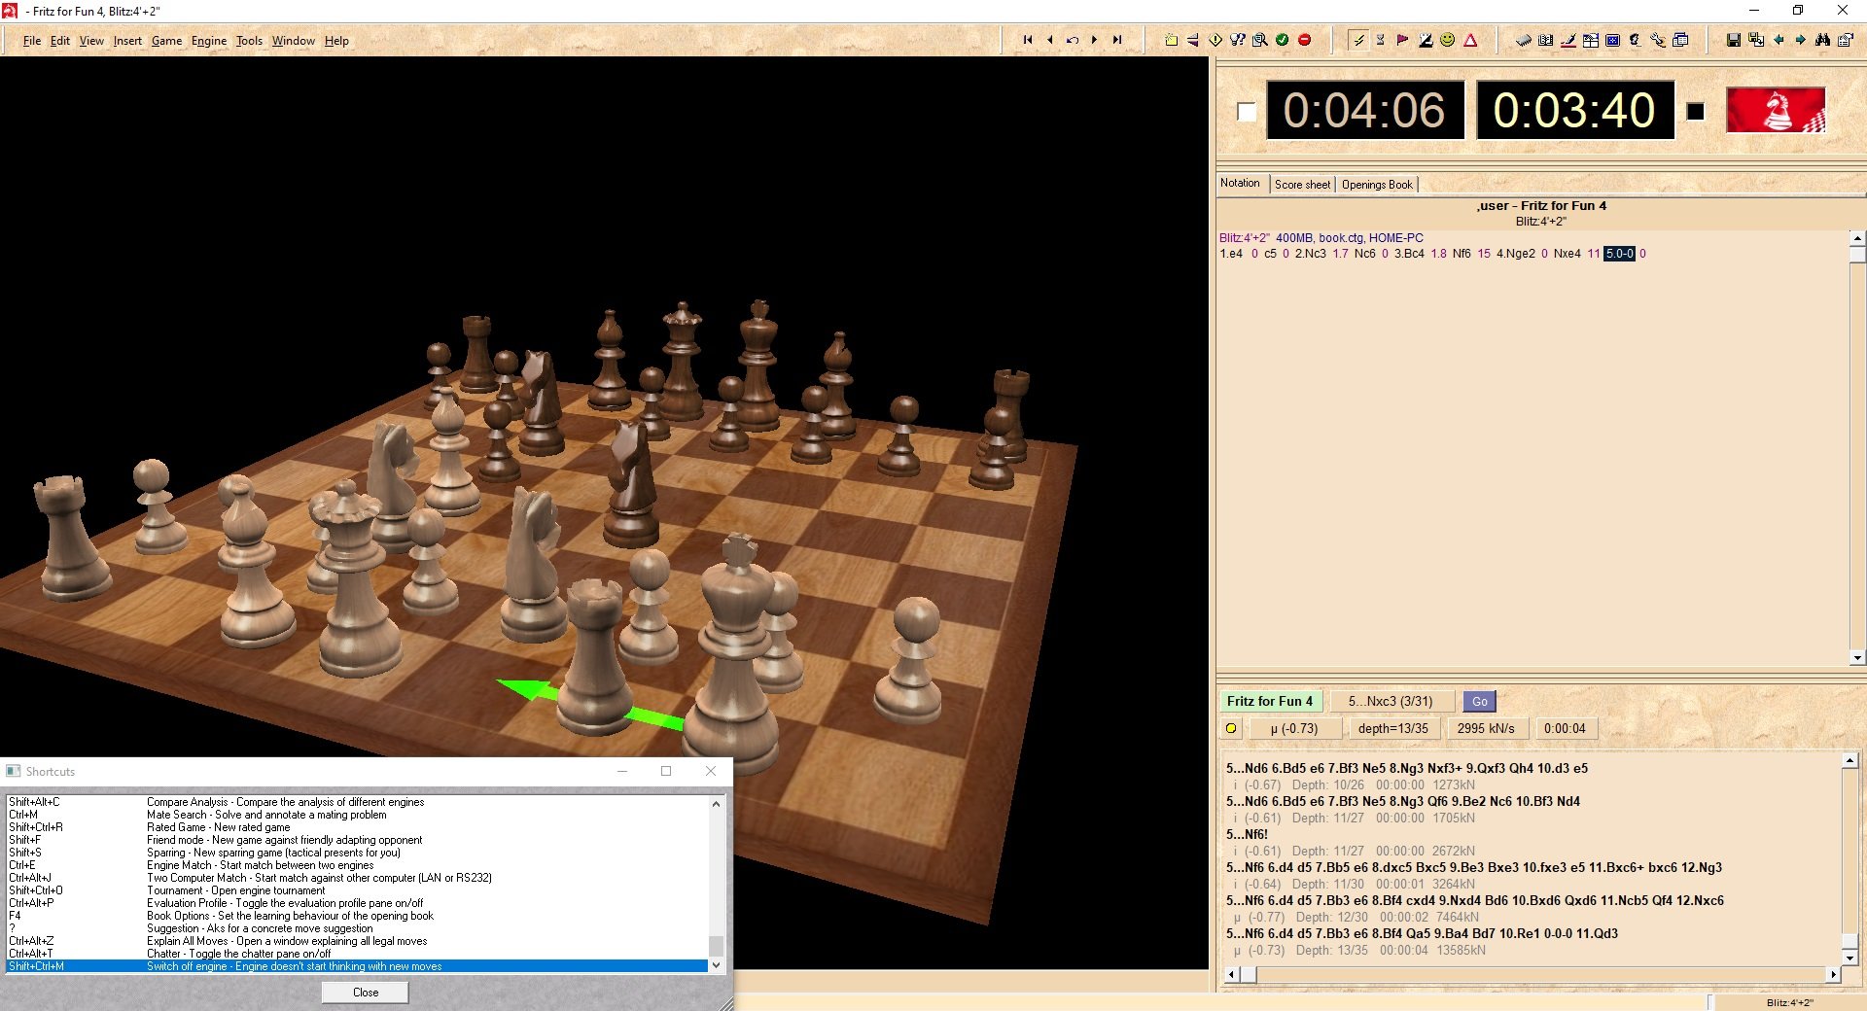Ask for a suggestion with lightbulb question icon
The image size is (1867, 1011).
pos(1238,40)
